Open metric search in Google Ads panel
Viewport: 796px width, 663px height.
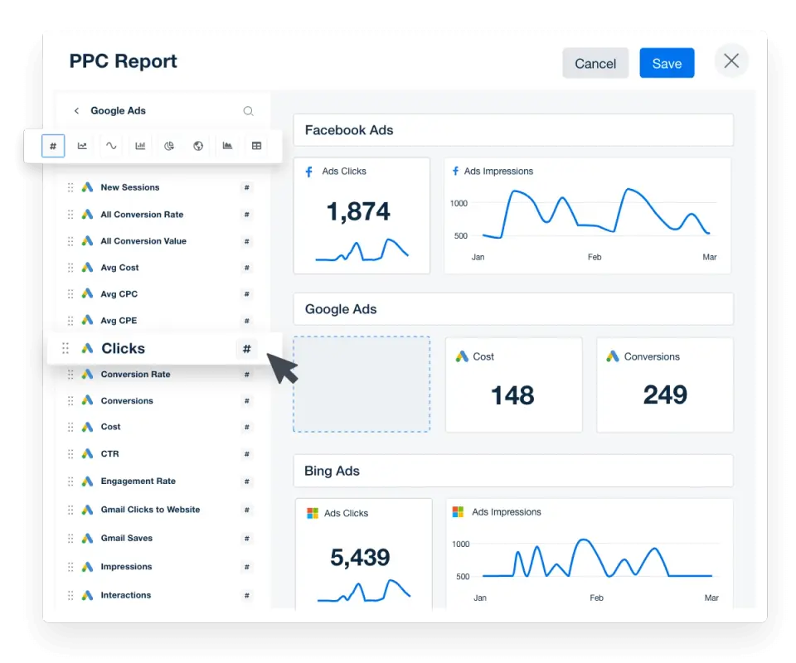coord(248,111)
